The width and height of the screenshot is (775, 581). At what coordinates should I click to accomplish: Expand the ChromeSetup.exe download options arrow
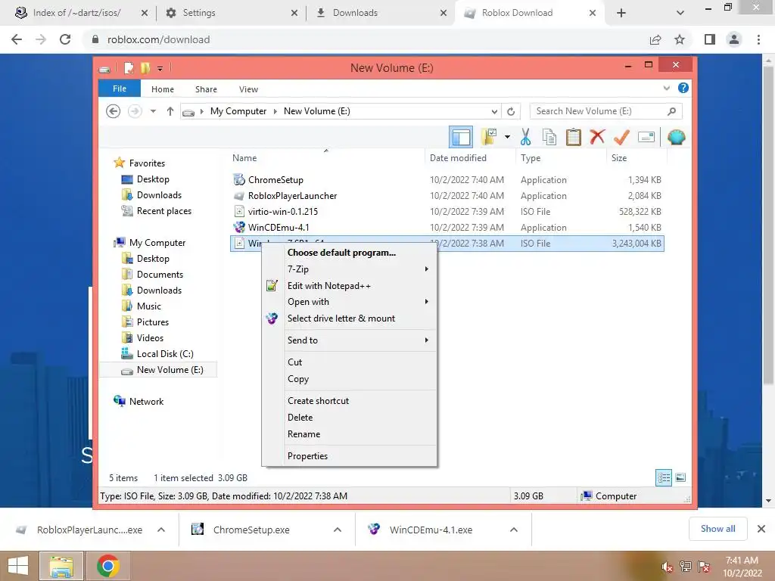pyautogui.click(x=338, y=530)
